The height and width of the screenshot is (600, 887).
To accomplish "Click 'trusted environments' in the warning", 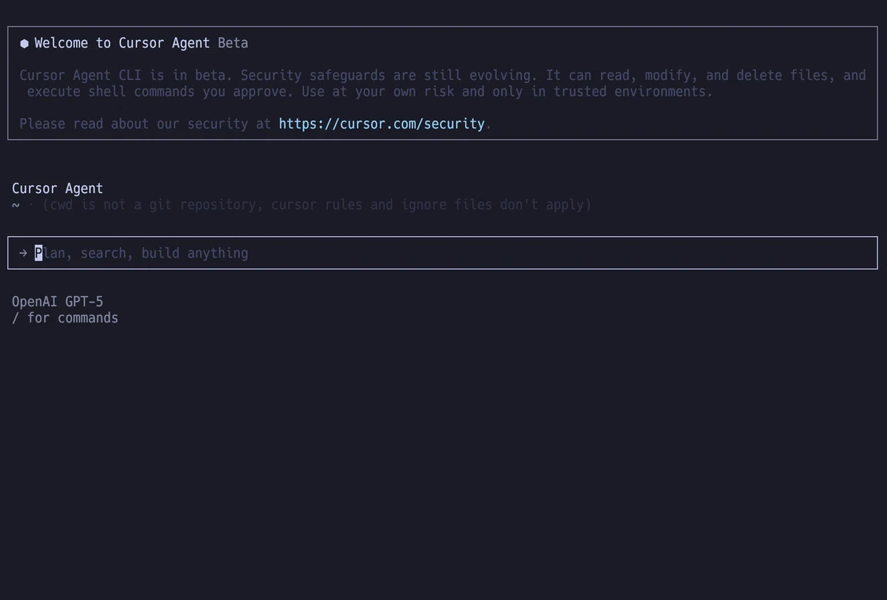I will [x=631, y=92].
